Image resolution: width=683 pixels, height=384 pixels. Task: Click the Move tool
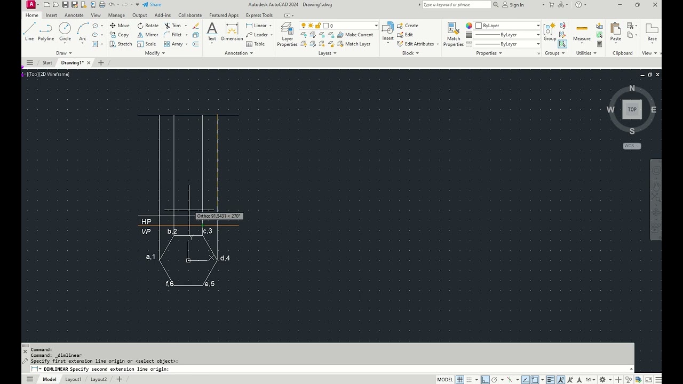tap(120, 26)
